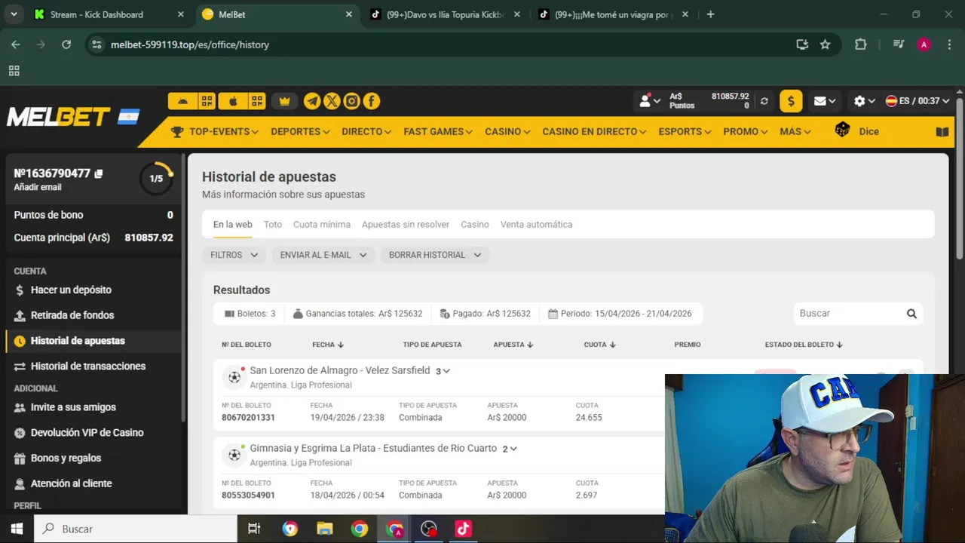
Task: Open MelBet Instagram icon
Action: [351, 101]
